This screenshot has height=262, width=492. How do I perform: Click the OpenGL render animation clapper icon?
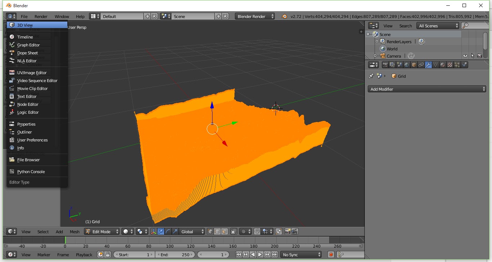[x=295, y=231]
